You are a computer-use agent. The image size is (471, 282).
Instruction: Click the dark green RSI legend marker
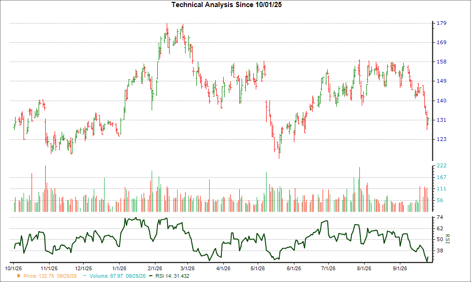[x=151, y=276]
